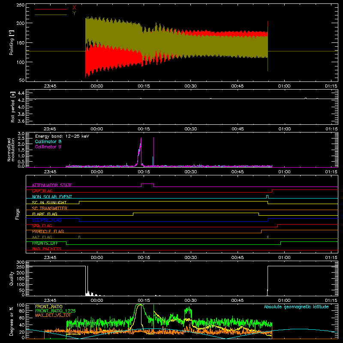Click the Pointing axis title
343x343 pixels.
[12, 42]
